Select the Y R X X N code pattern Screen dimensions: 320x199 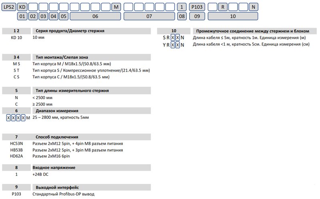(x=174, y=45)
